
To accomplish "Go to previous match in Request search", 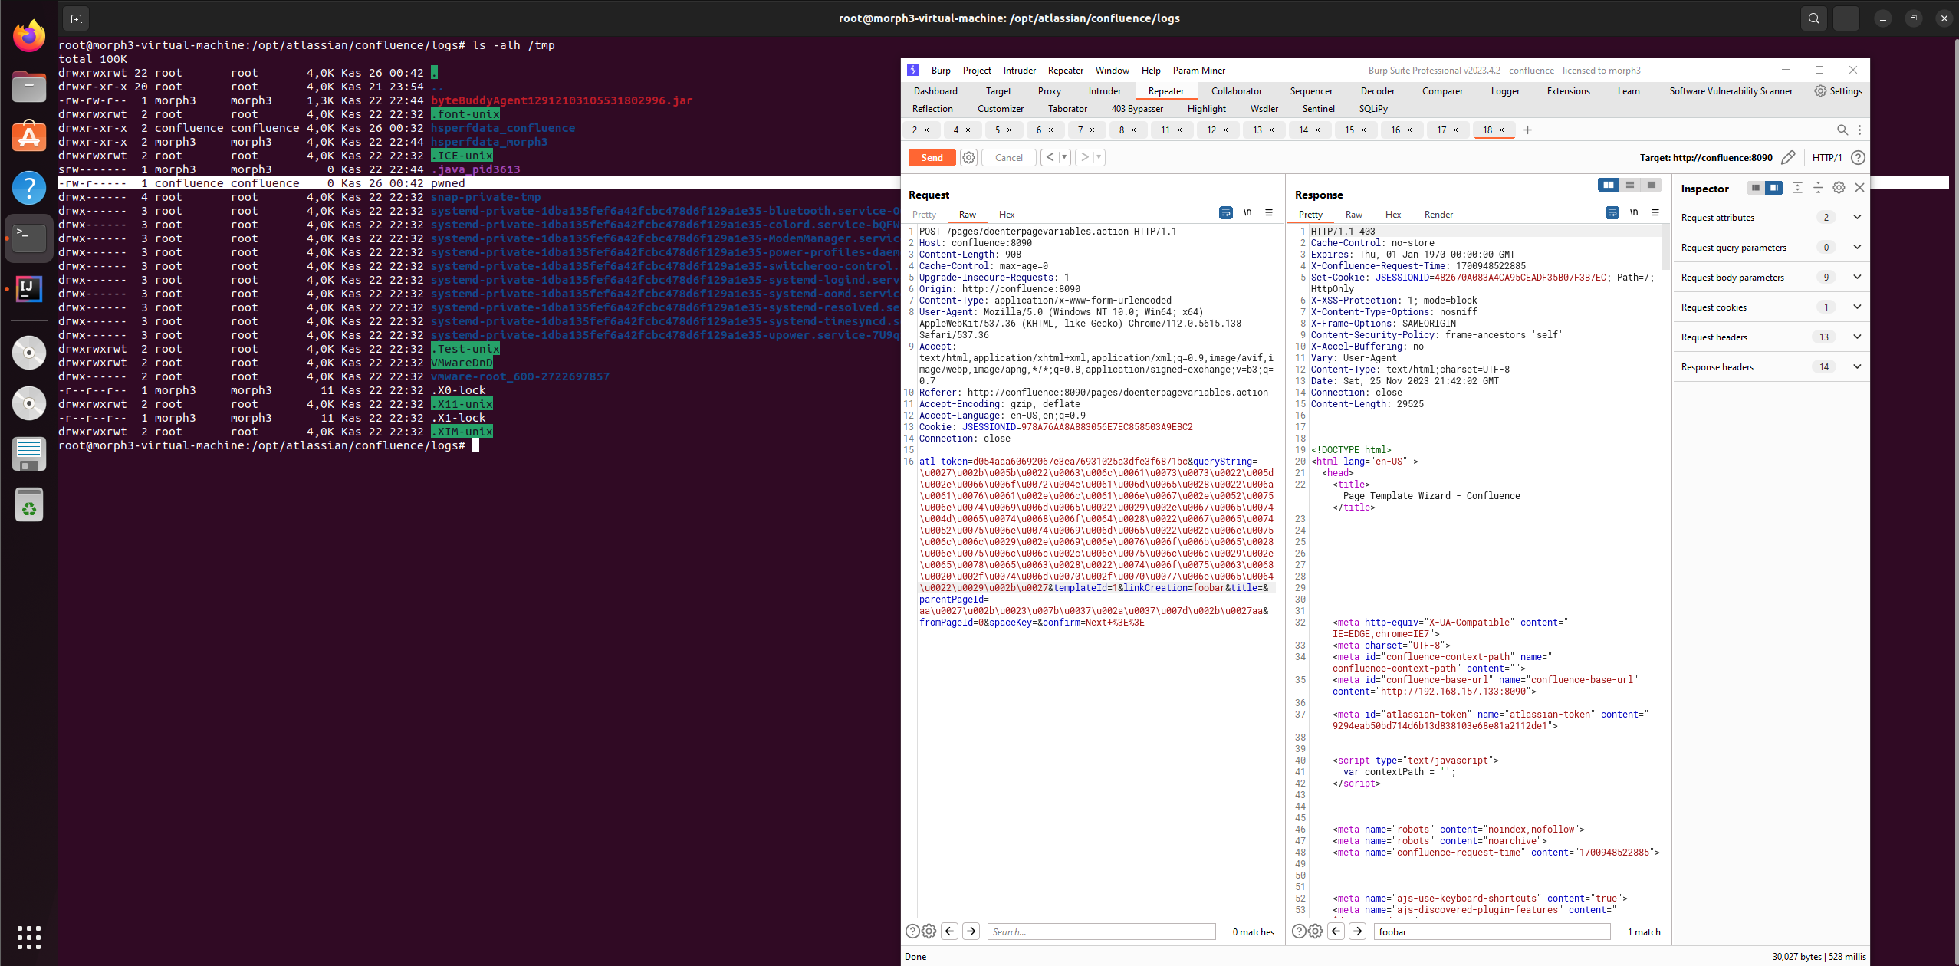I will click(949, 931).
